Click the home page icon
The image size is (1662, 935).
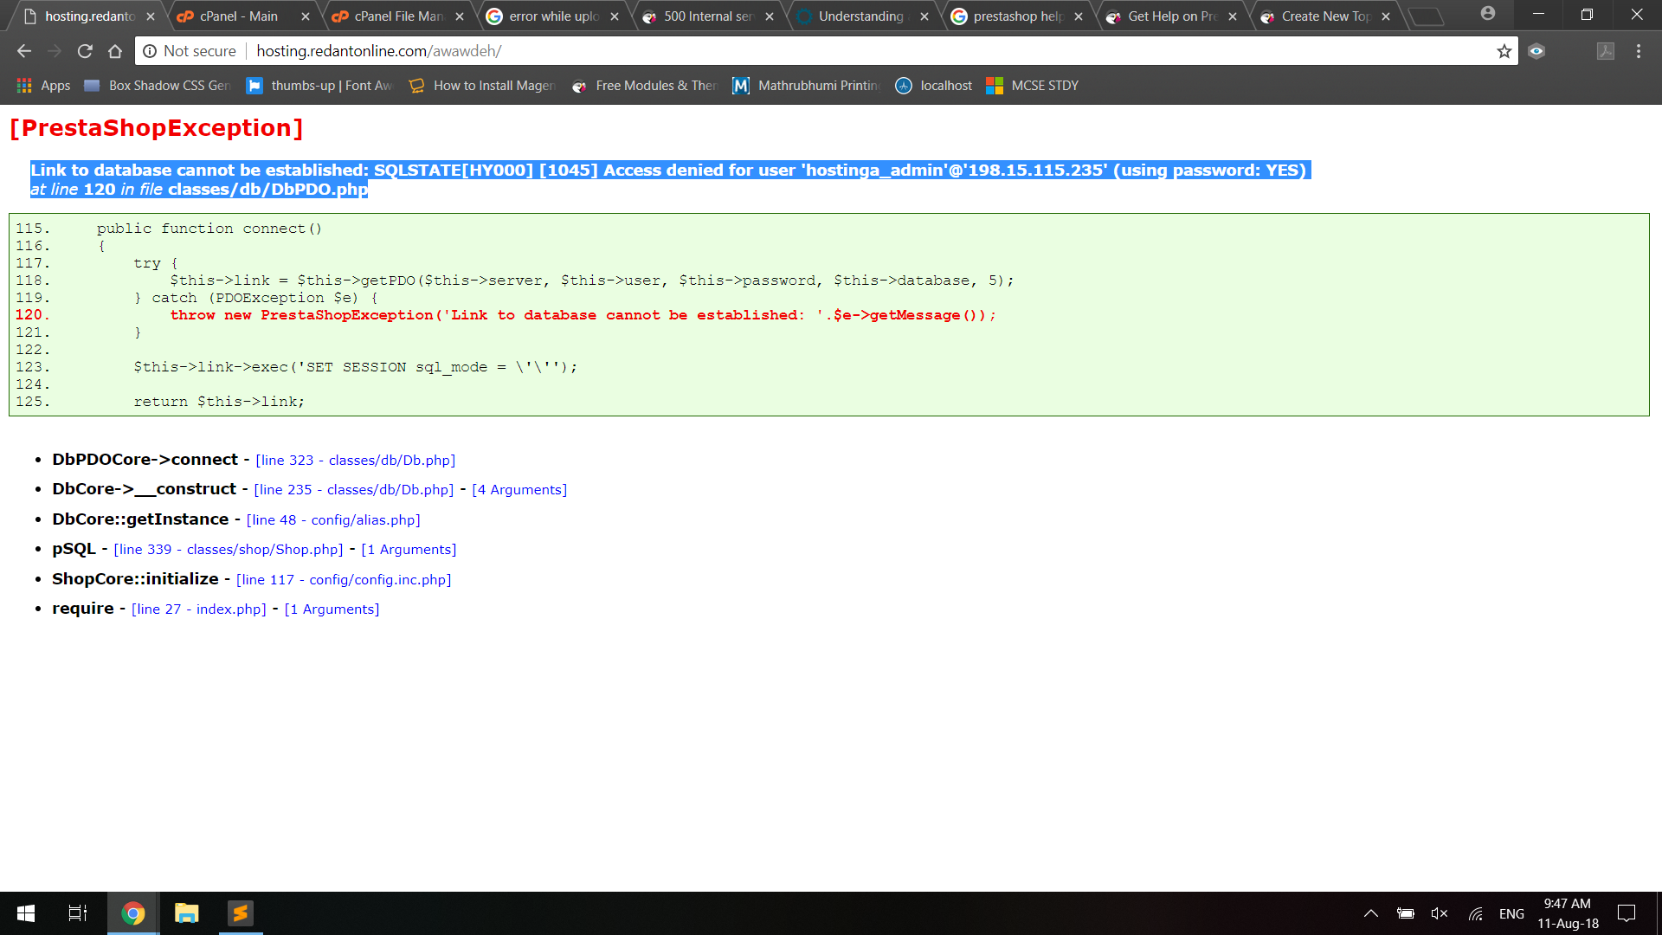click(x=115, y=51)
